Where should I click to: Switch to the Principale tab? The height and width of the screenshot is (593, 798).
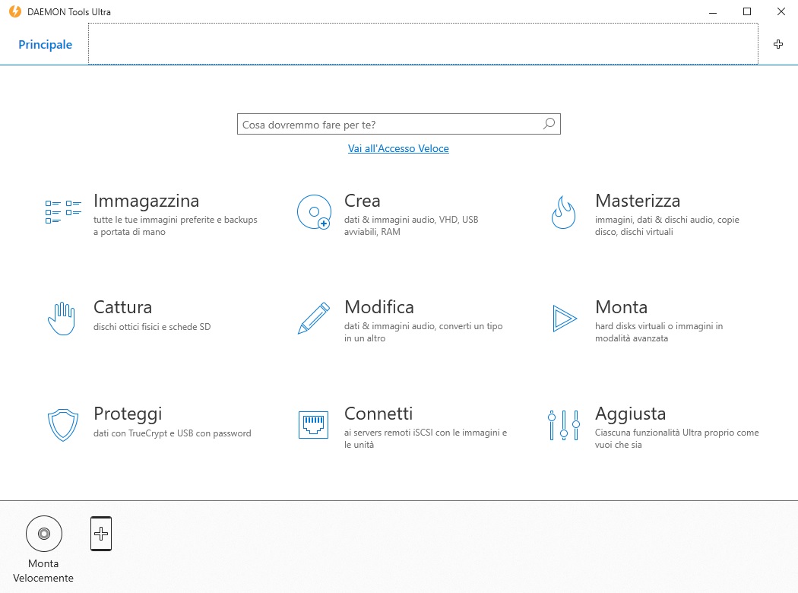coord(46,45)
